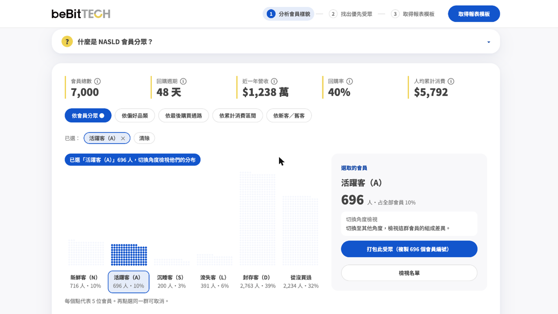Screen dimensions: 558x314
Task: Select 依偏好品類 view filter
Action: [135, 115]
